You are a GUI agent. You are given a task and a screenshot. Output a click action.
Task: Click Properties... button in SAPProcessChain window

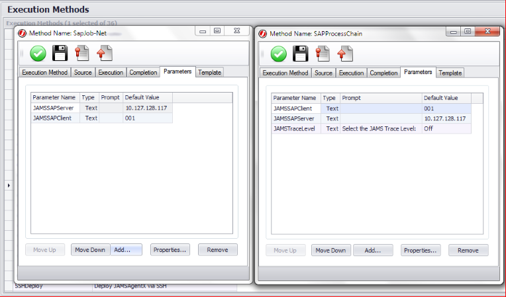tap(420, 250)
